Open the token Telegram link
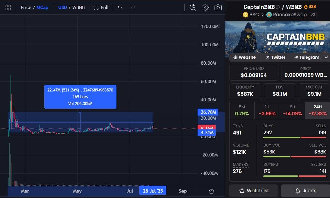This screenshot has height=198, width=330. click(307, 57)
